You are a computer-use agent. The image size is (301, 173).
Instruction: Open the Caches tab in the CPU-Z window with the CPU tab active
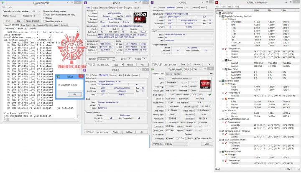point(95,8)
